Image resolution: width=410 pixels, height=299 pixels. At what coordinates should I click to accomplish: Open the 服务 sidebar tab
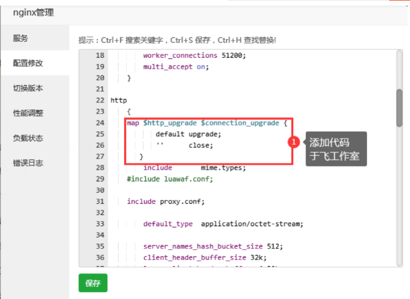20,38
